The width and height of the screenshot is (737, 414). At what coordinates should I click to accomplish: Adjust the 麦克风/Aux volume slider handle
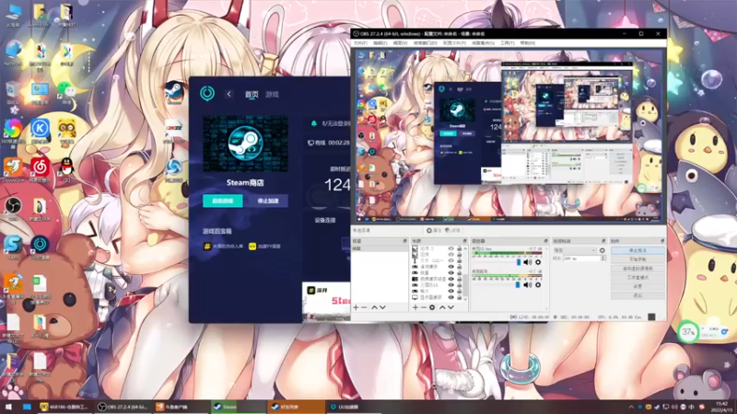click(519, 262)
